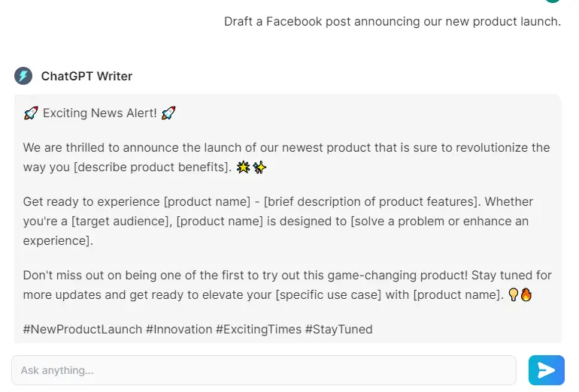The image size is (579, 392).
Task: Click the #StayTuned hashtag
Action: click(338, 329)
